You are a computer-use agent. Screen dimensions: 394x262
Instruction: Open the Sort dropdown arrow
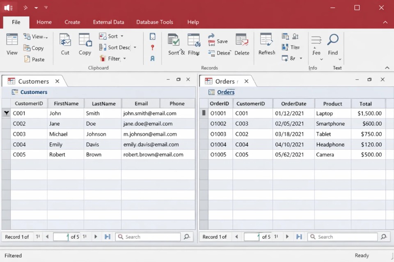122,36
